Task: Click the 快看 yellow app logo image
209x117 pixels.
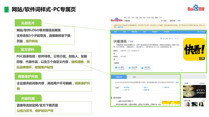Action: coord(194,49)
